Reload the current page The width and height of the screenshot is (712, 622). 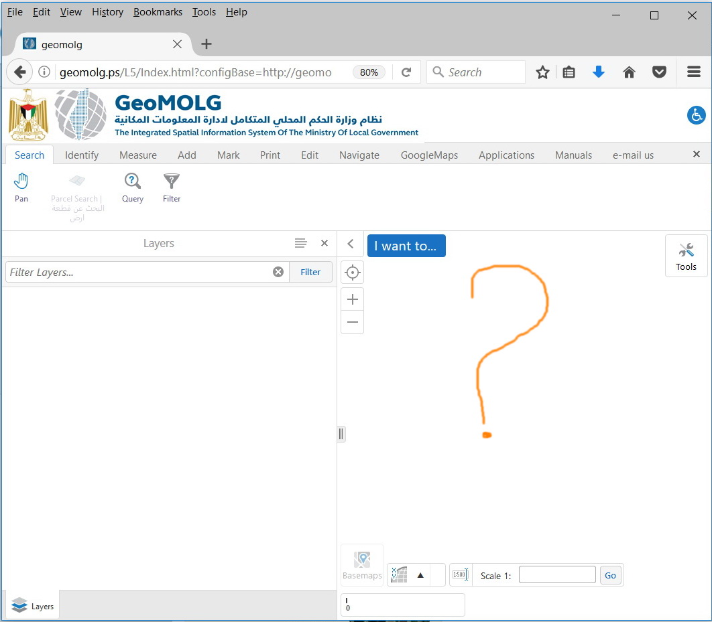[x=406, y=72]
